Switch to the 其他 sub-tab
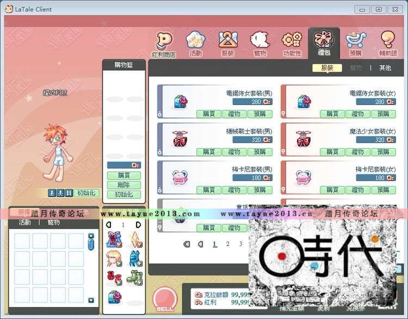This screenshot has width=408, height=319. 385,68
